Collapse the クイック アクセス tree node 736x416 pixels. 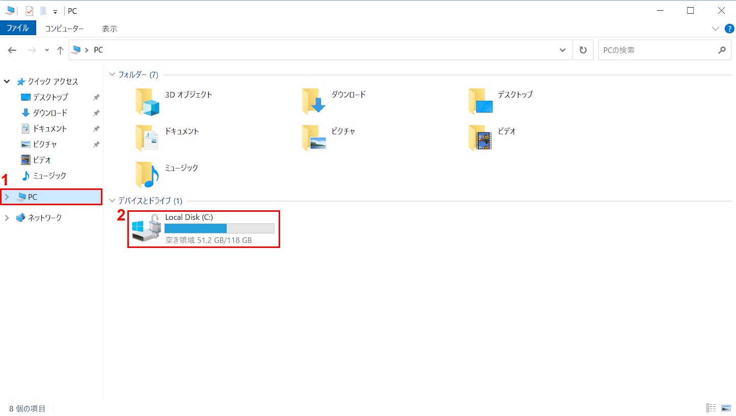(x=7, y=81)
